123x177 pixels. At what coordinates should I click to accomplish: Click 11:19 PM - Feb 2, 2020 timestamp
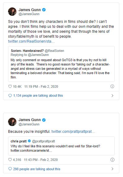click(x=41, y=86)
